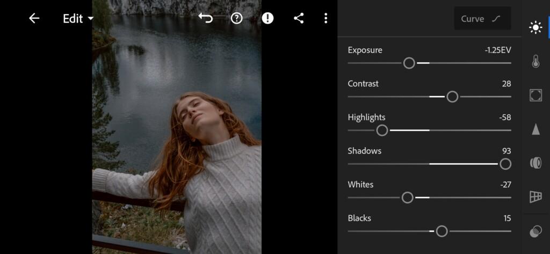Tap the Exposure value -1.25EV
550x254 pixels.
tap(498, 50)
